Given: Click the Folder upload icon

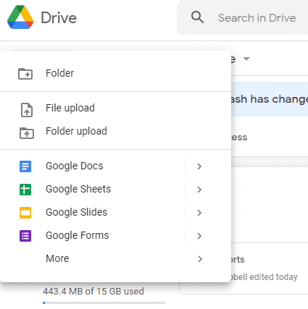Looking at the screenshot, I should point(27,133).
